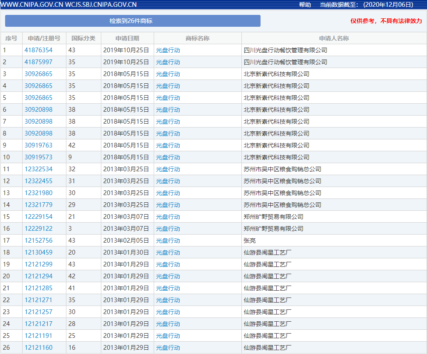Click registration number 12322534
427x354 pixels.
[38, 169]
